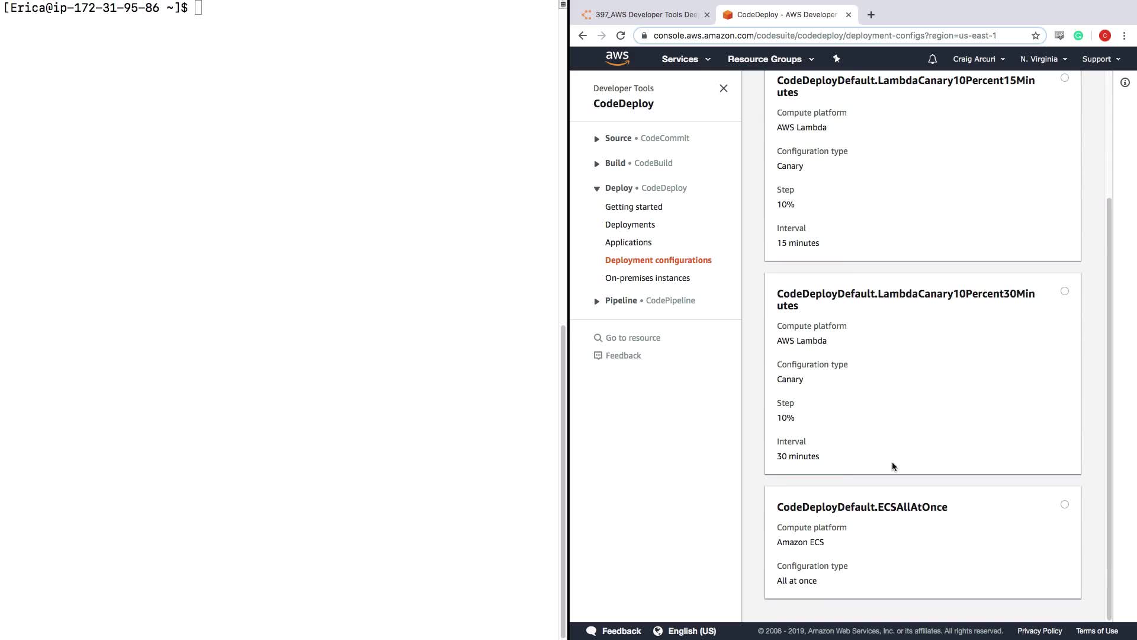1137x640 pixels.
Task: Click the browser address bar URL
Action: point(824,36)
